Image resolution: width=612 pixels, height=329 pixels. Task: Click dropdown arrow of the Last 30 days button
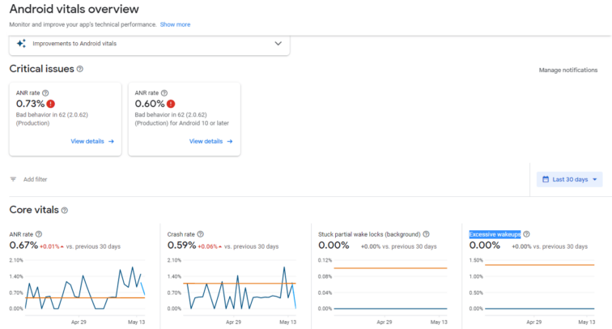pos(595,179)
